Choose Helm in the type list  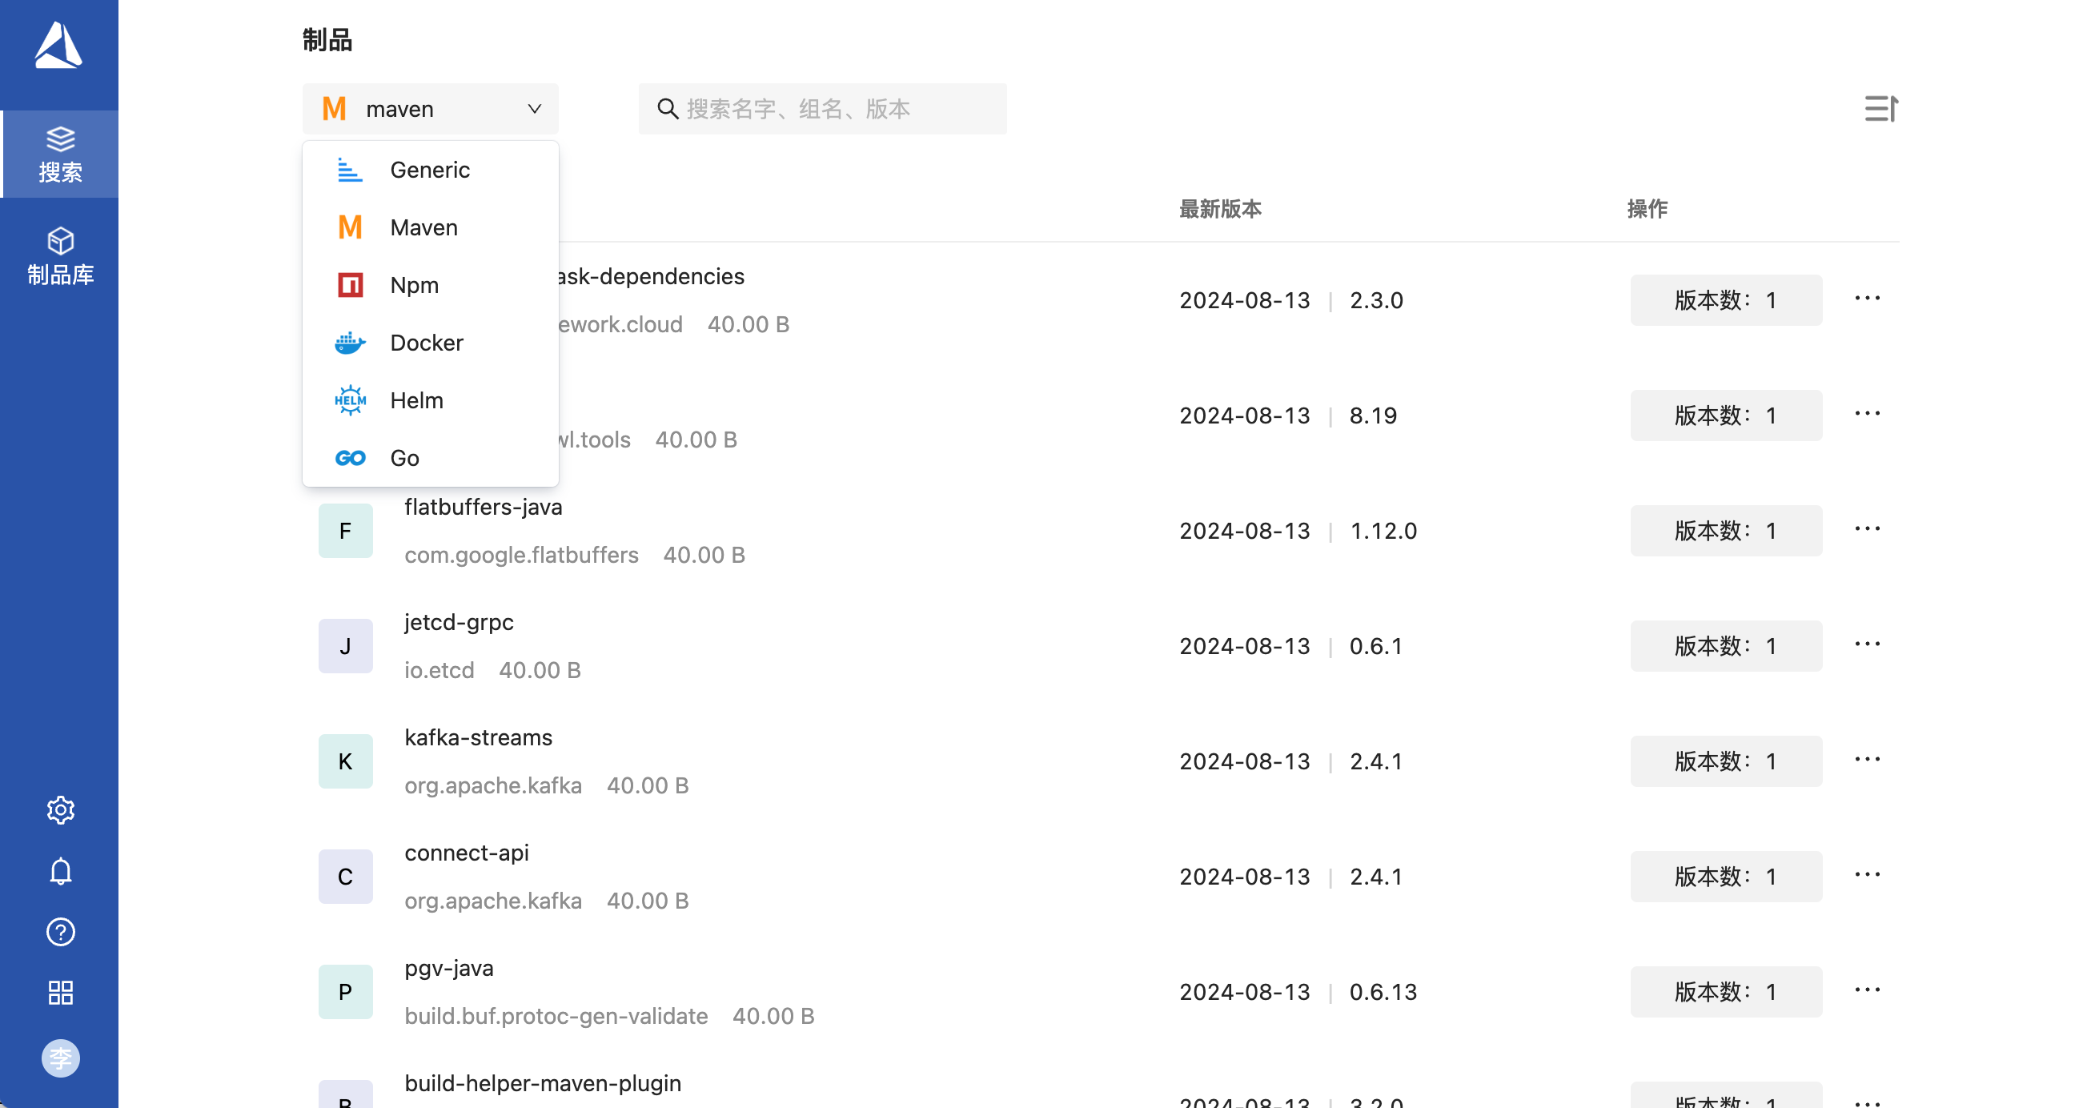[x=416, y=400]
